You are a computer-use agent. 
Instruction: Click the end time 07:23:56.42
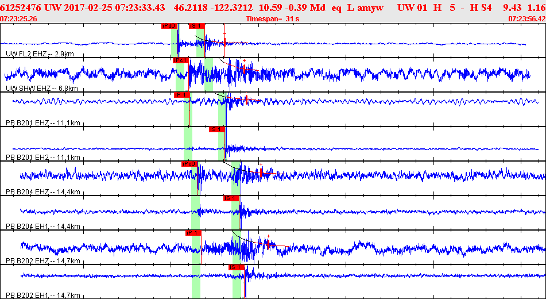pyautogui.click(x=527, y=19)
